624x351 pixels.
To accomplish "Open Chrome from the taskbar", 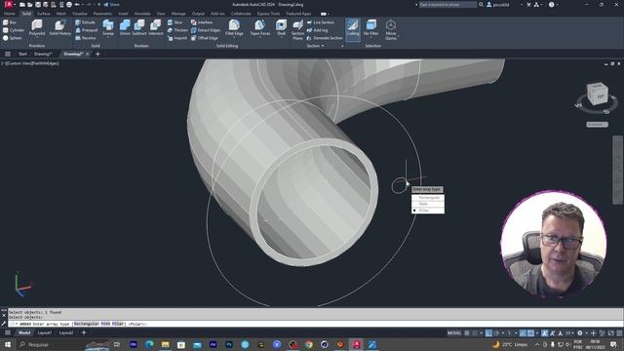I will coord(308,344).
